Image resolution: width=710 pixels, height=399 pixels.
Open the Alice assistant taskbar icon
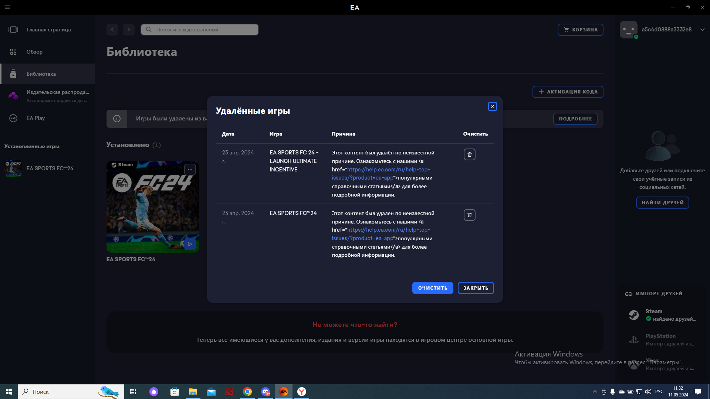154,392
